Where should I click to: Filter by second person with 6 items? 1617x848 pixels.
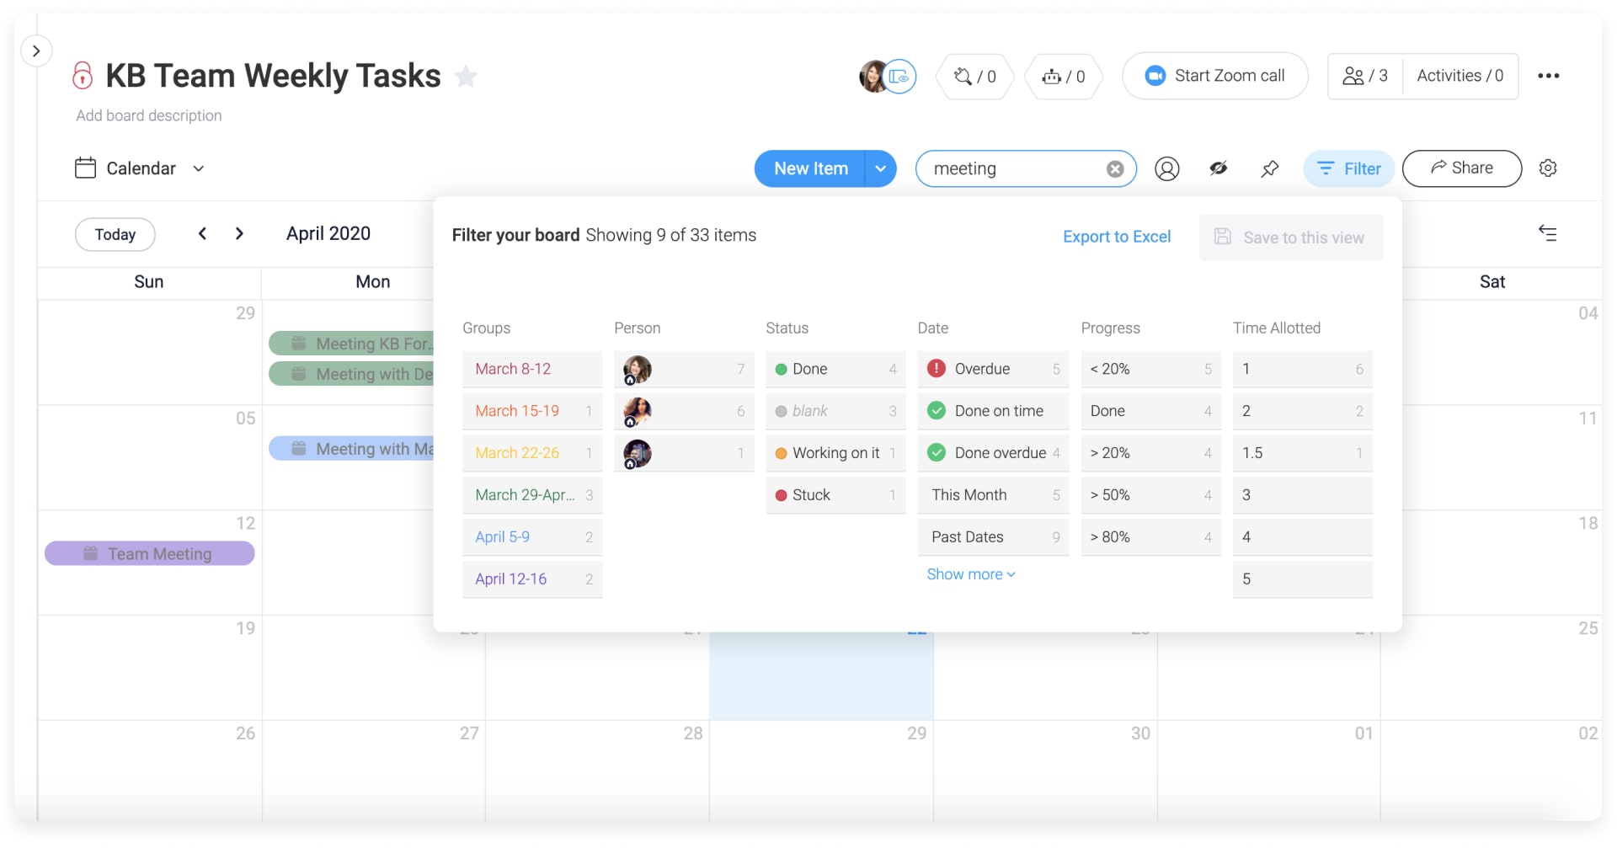coord(684,411)
